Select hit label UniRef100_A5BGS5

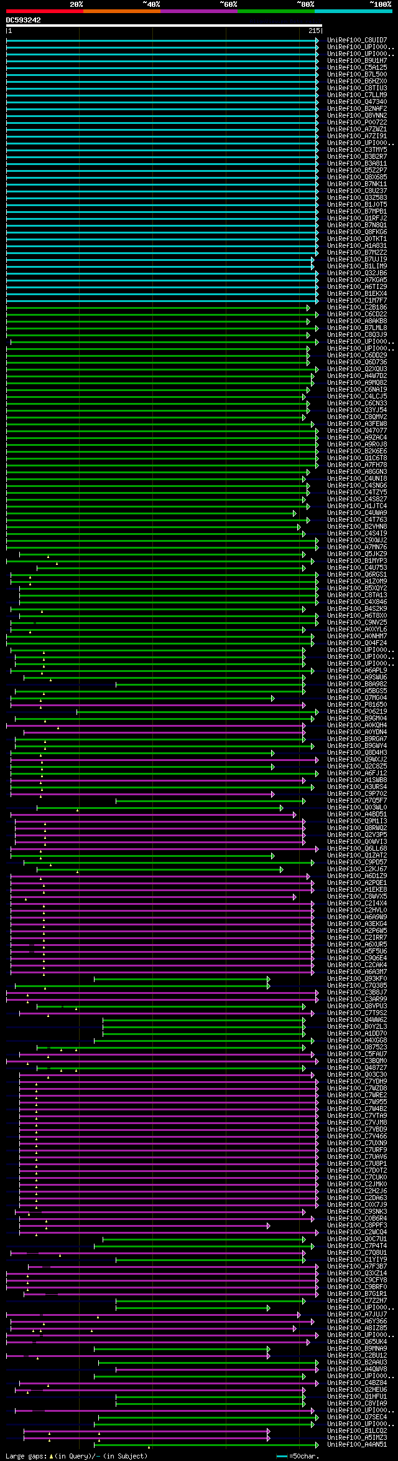coord(357,691)
